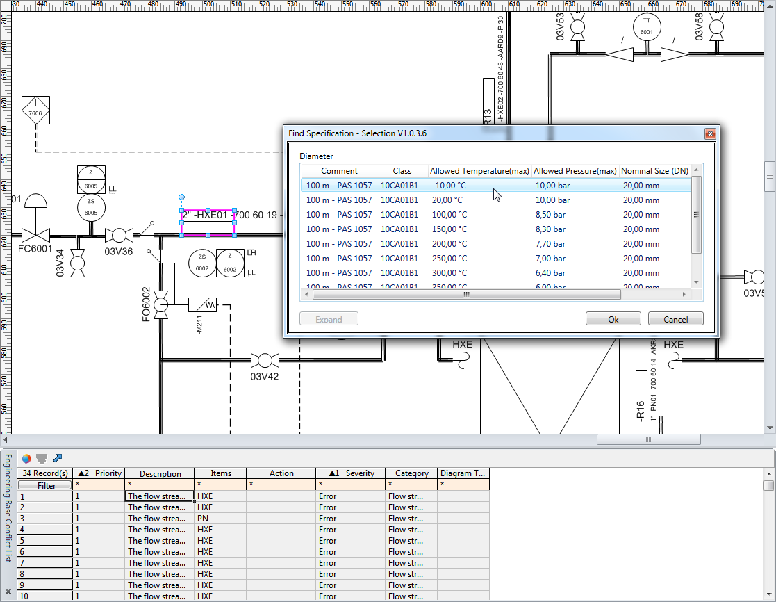Click the instrument symbol numbered 7606
The height and width of the screenshot is (602, 776).
35,111
